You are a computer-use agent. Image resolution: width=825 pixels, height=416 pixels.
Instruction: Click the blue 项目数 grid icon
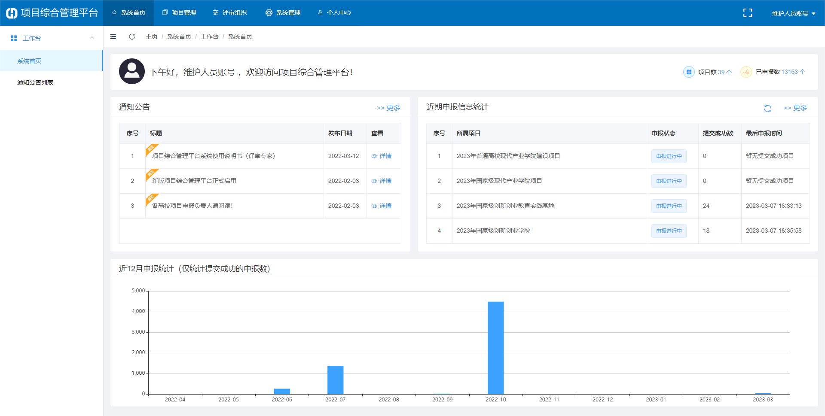click(689, 72)
